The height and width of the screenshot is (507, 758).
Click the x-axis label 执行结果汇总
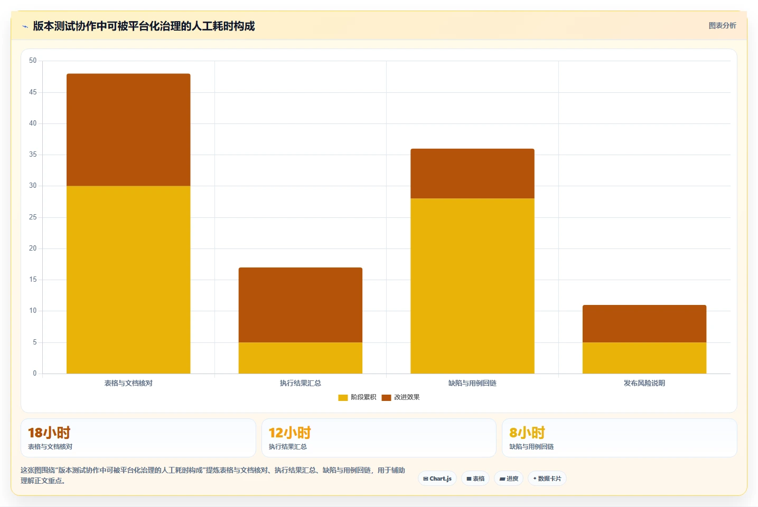tap(300, 383)
